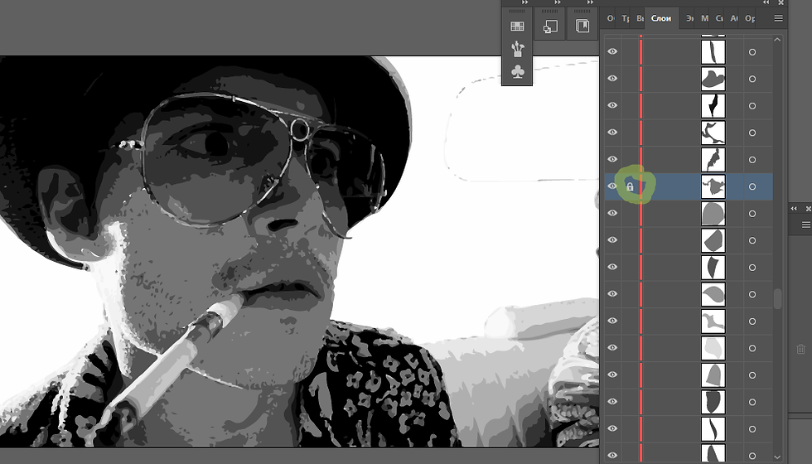The width and height of the screenshot is (812, 464).
Task: Expand the collapsed Swatches panel dock arrows
Action: (x=524, y=2)
